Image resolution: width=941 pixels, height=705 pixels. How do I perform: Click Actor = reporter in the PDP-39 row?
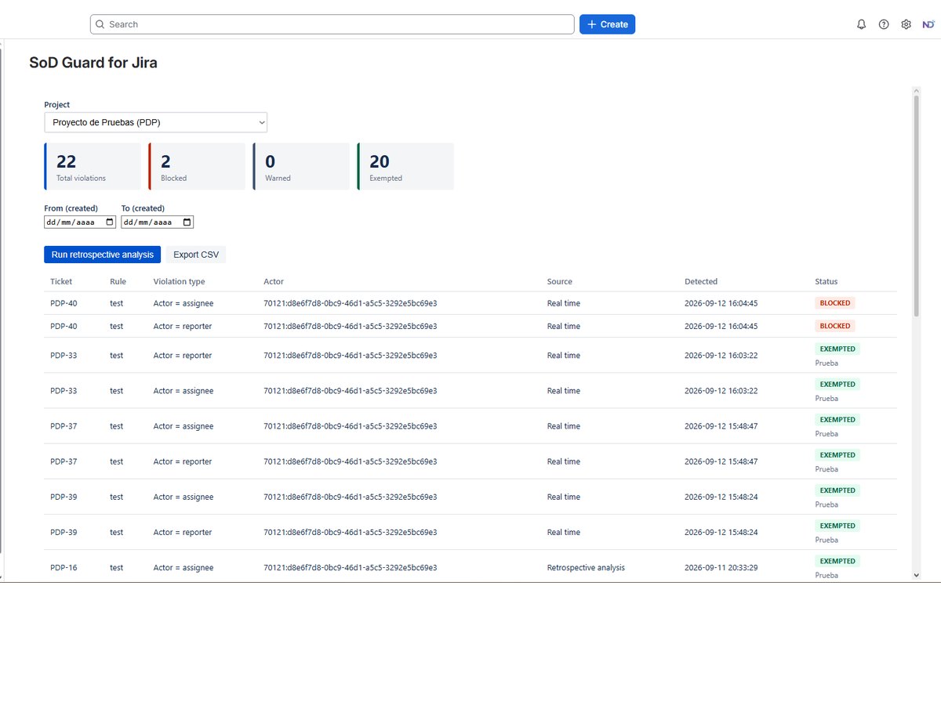tap(183, 532)
